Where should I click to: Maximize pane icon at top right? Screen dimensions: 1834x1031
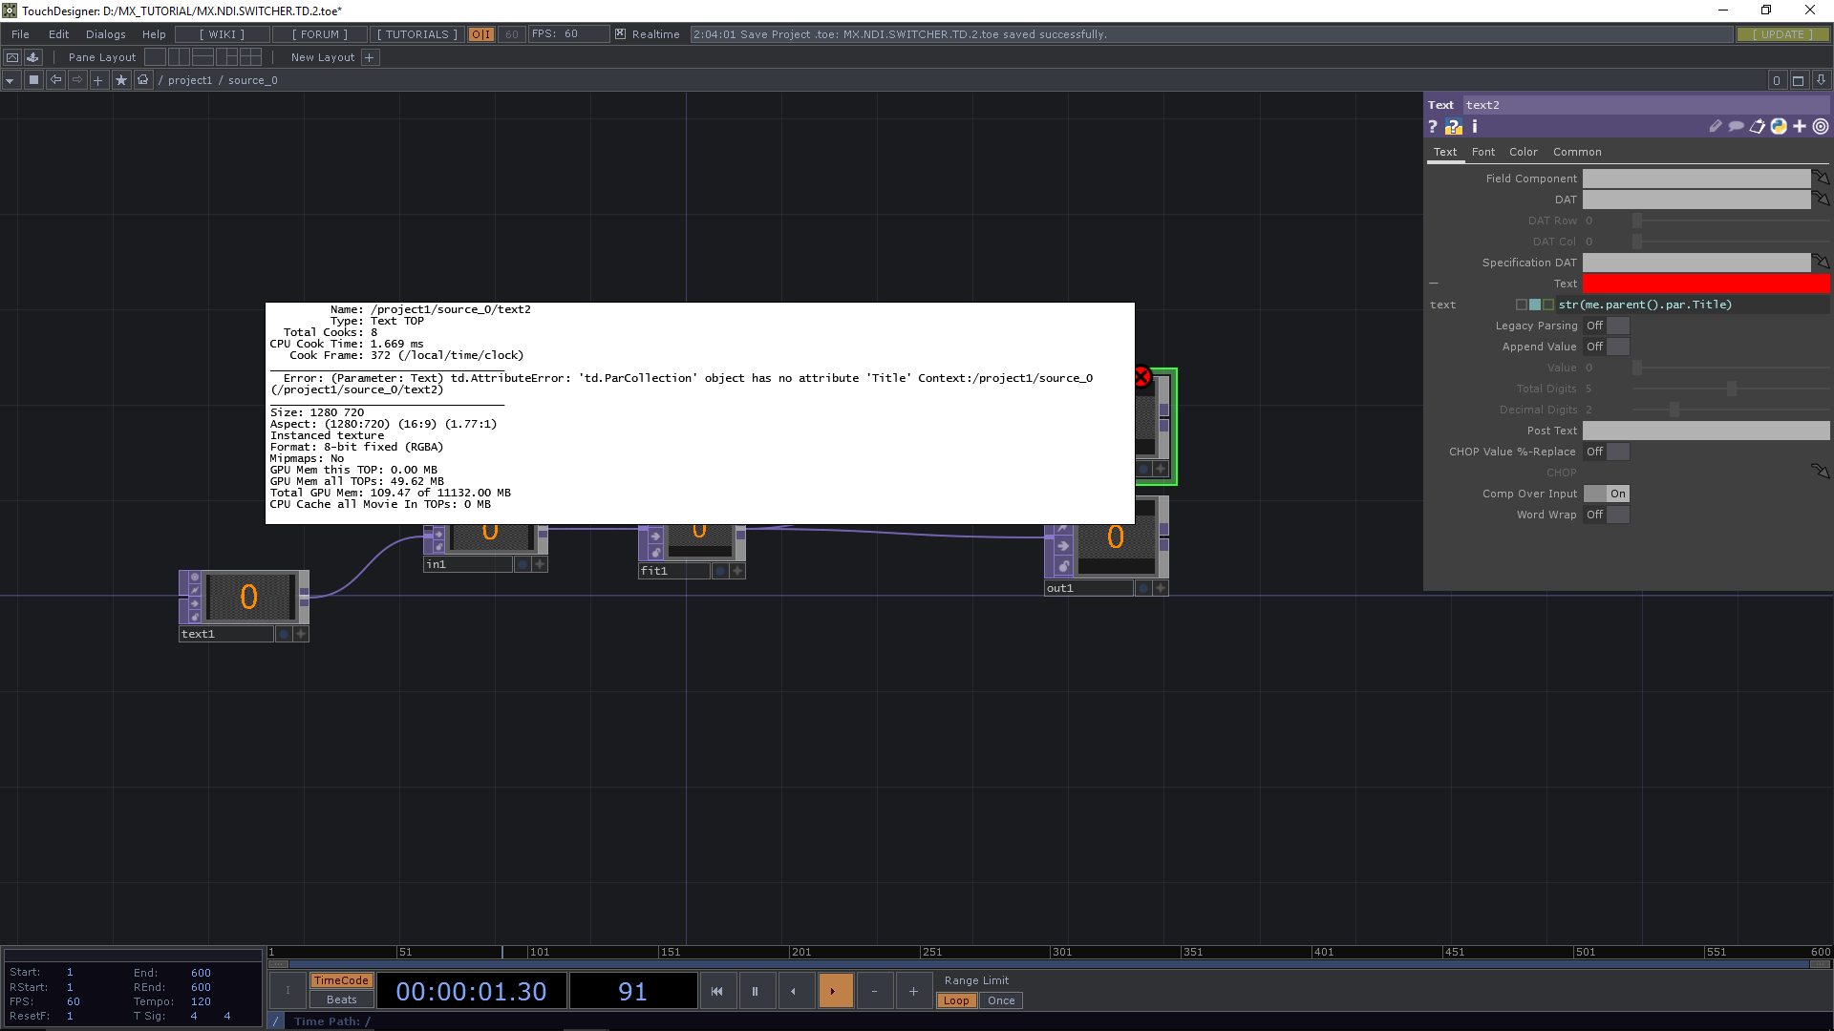[1799, 80]
